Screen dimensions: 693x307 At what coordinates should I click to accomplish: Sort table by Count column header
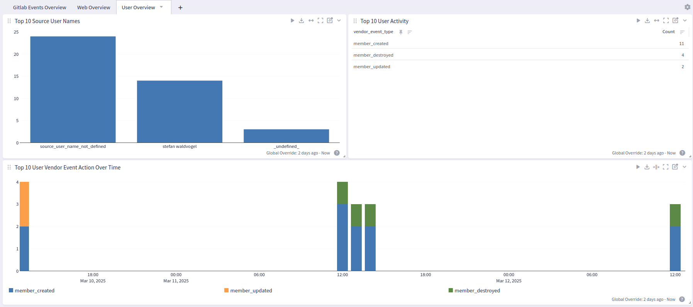[668, 32]
